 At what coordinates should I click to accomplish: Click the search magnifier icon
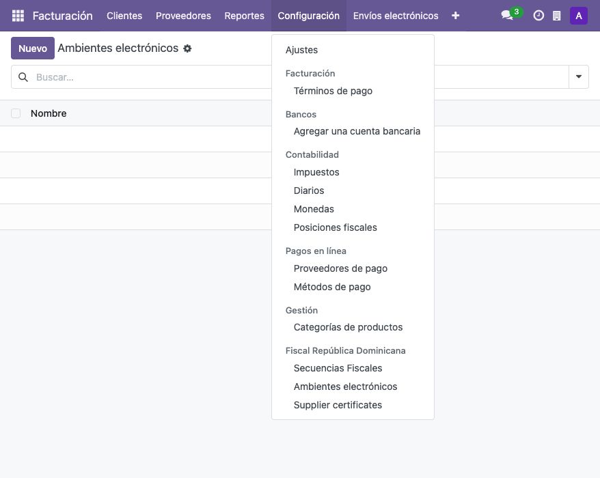pyautogui.click(x=23, y=77)
